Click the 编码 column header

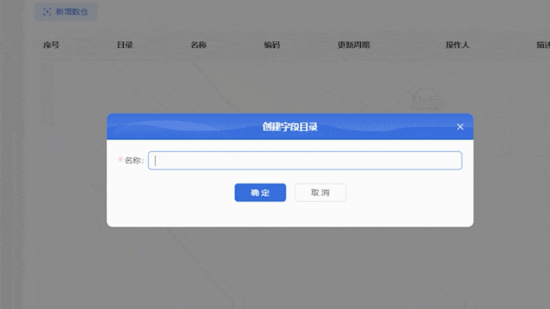tap(272, 45)
